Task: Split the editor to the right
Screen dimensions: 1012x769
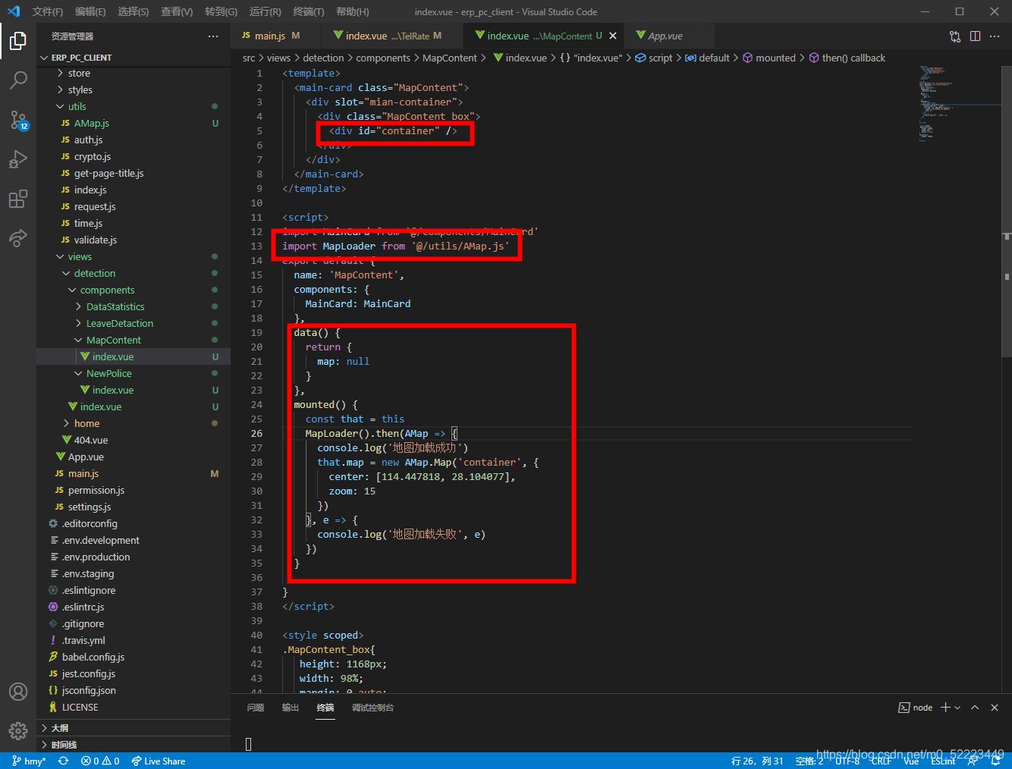Action: pyautogui.click(x=975, y=36)
